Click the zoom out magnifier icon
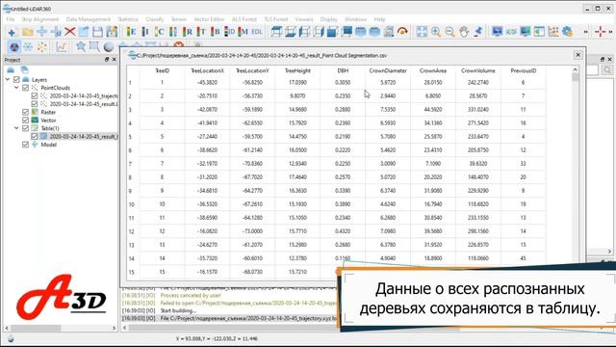The image size is (616, 347). pos(449,32)
